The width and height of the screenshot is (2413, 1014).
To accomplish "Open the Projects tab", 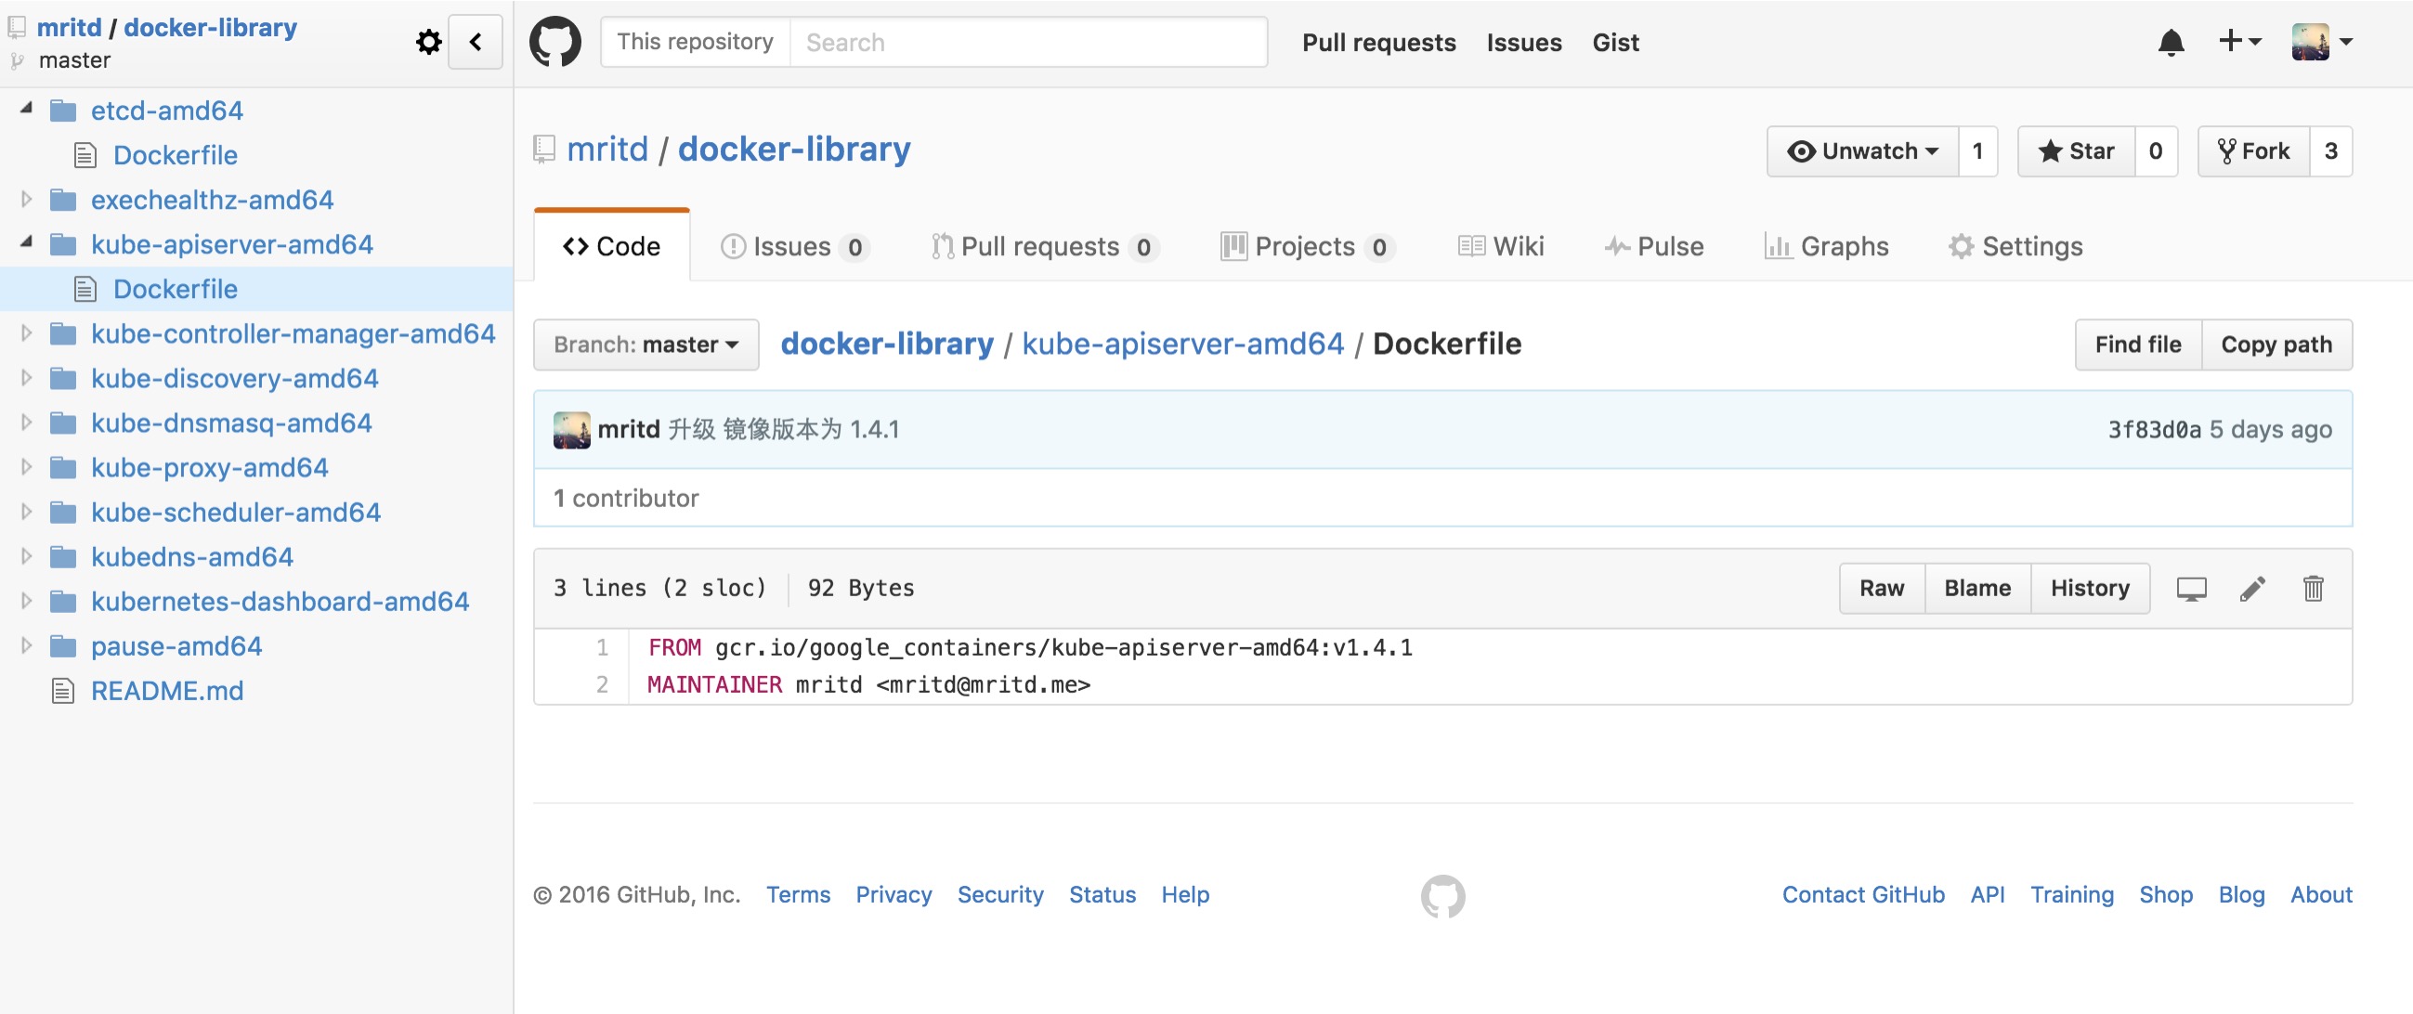I will click(1308, 246).
